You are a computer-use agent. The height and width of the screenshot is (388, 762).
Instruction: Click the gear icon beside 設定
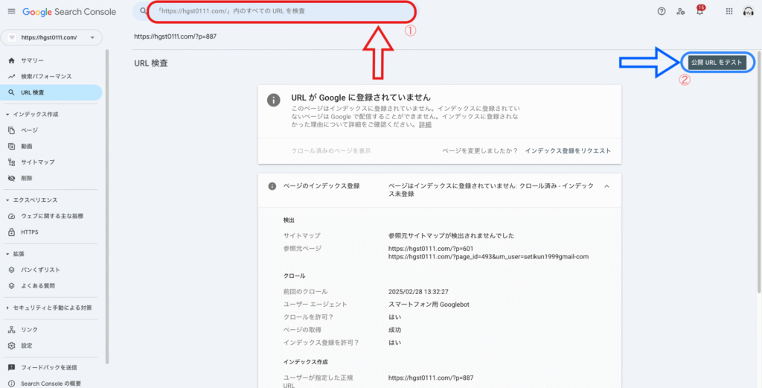point(12,346)
